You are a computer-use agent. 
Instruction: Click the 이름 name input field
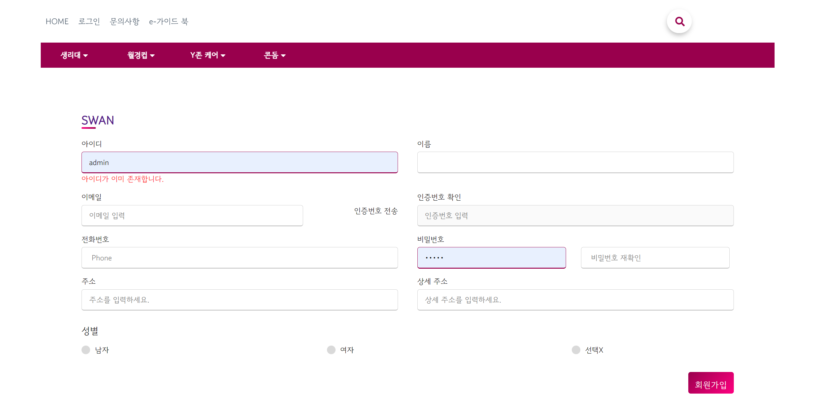[x=575, y=162]
